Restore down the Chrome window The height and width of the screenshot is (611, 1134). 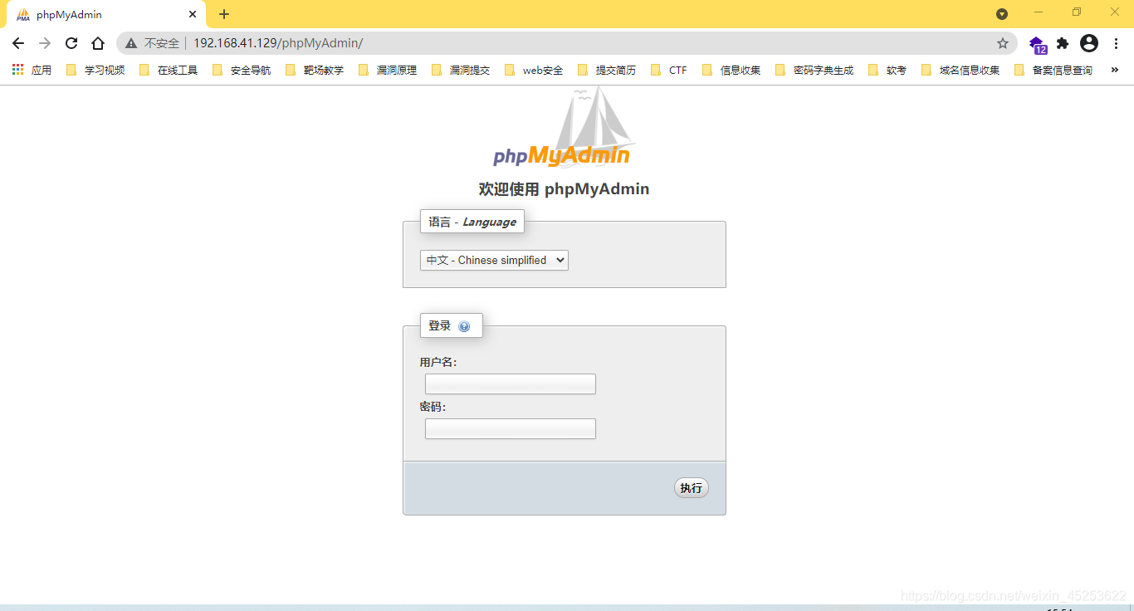(1077, 12)
